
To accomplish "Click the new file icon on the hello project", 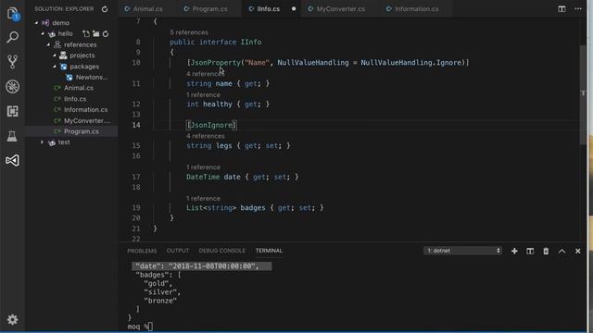I will pyautogui.click(x=86, y=34).
